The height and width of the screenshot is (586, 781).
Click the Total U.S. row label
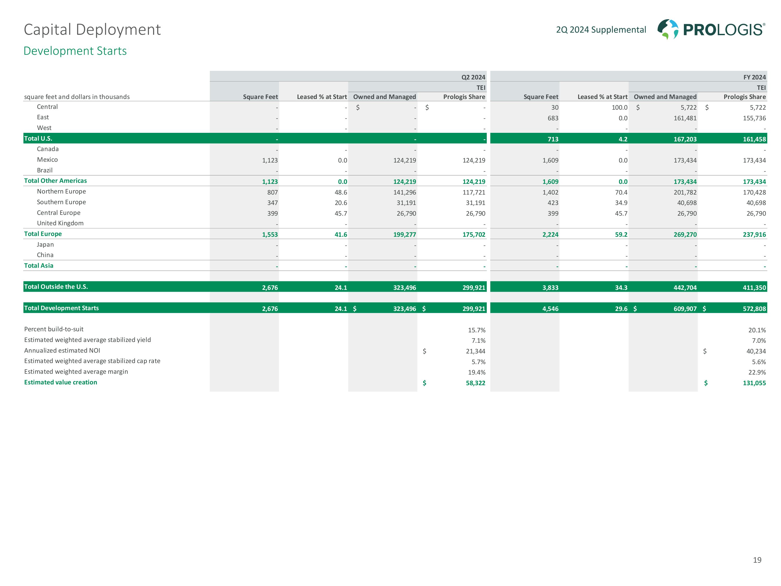tap(38, 139)
